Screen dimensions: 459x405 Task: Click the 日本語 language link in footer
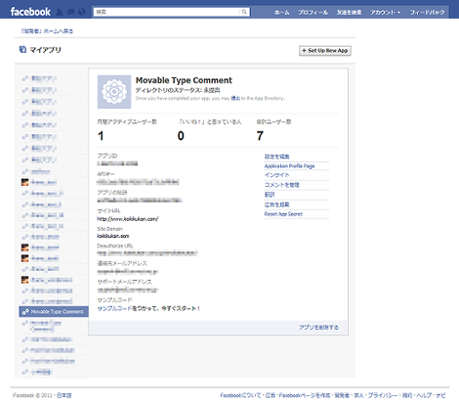(64, 395)
